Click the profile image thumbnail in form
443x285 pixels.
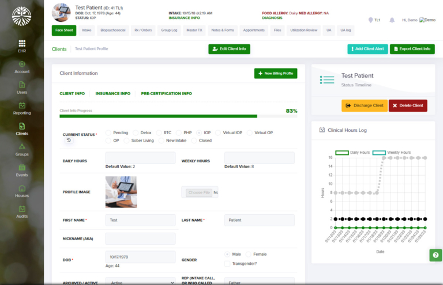tap(121, 192)
